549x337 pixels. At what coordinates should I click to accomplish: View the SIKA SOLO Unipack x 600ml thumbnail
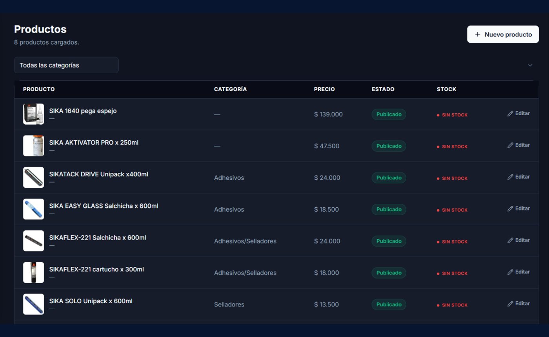[34, 304]
